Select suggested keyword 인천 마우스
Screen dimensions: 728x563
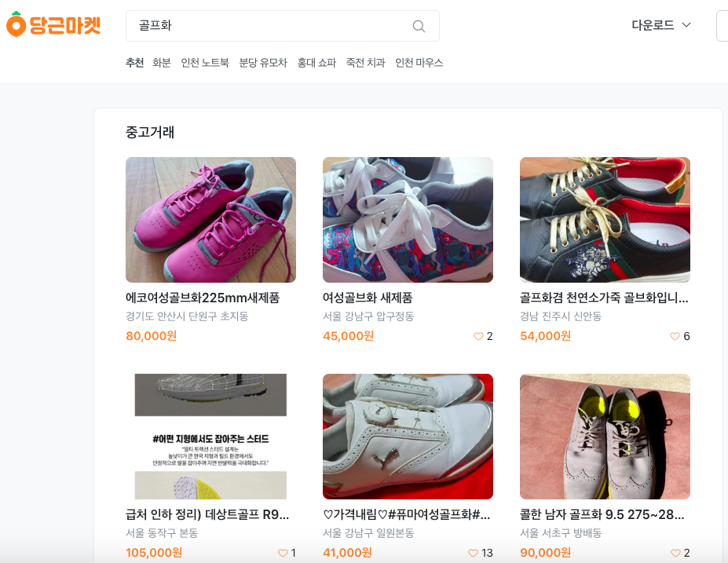tap(419, 63)
